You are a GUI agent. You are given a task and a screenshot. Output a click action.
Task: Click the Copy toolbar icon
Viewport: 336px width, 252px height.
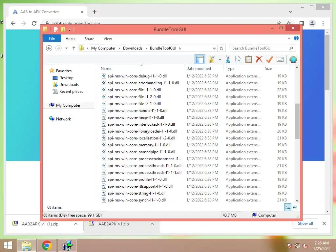(x=238, y=59)
